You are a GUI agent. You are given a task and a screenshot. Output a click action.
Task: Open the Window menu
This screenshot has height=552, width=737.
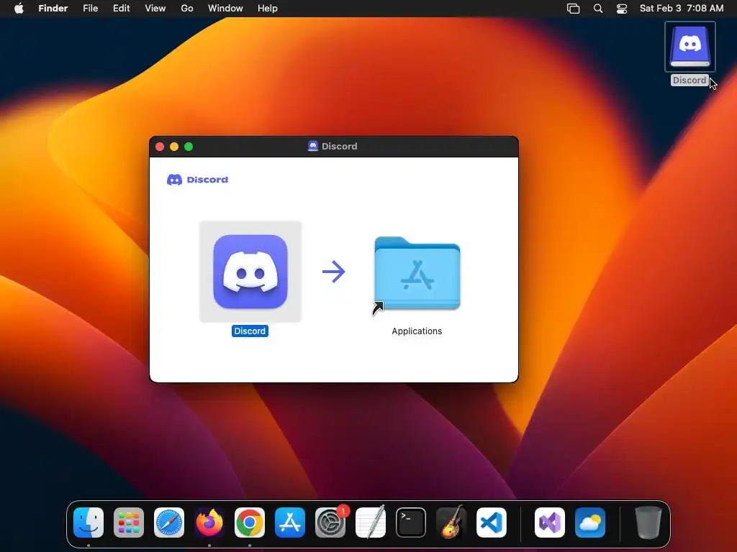225,9
